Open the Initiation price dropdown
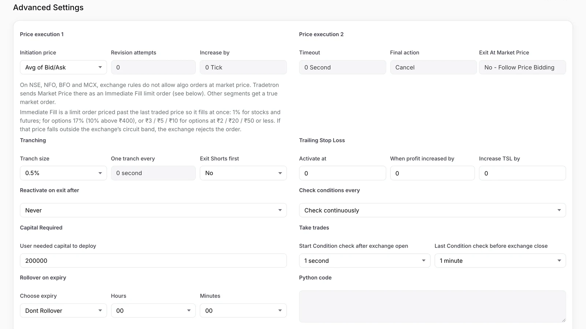586x329 pixels. coord(63,67)
